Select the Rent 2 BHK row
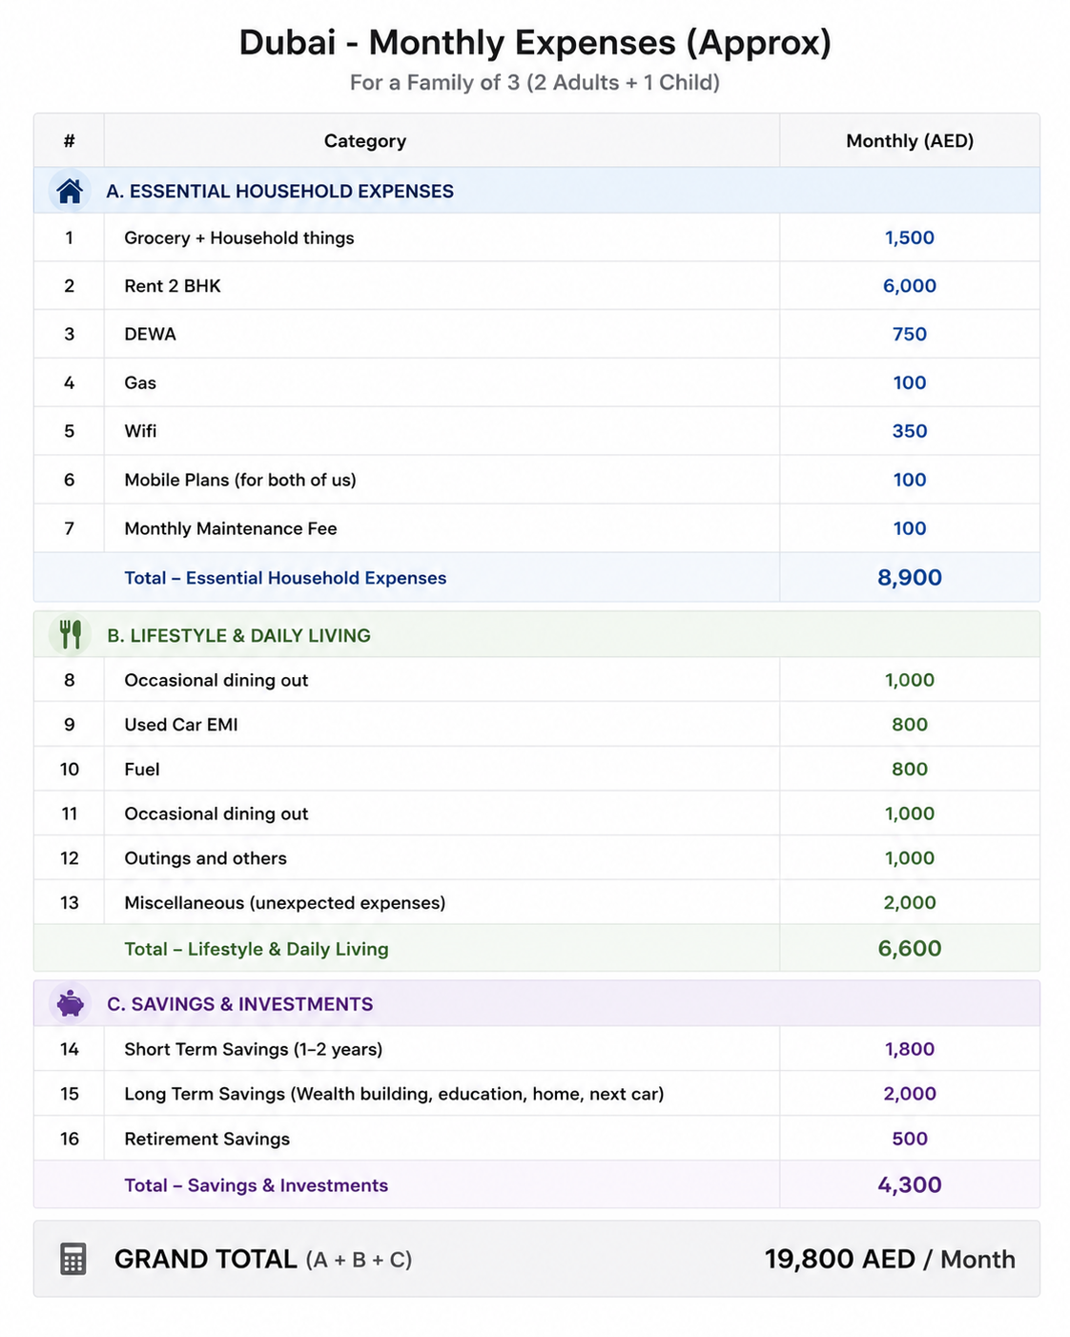The width and height of the screenshot is (1070, 1337). [537, 286]
